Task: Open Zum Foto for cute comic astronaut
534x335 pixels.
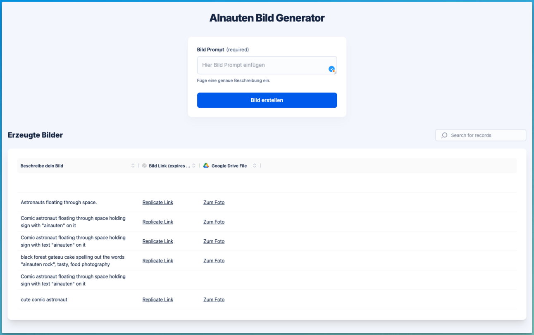Action: click(x=214, y=300)
